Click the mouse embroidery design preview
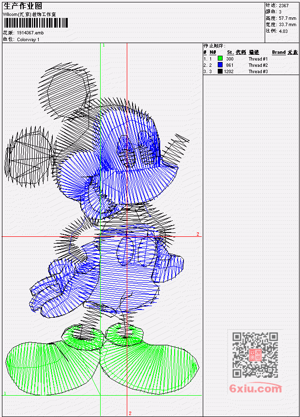 pyautogui.click(x=102, y=229)
